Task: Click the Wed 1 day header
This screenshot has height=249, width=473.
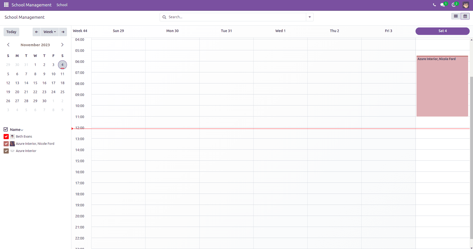Action: (x=281, y=31)
